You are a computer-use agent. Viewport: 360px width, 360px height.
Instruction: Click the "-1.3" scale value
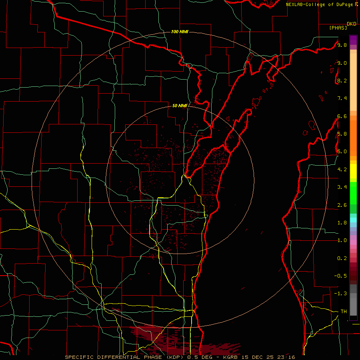pos(340,294)
